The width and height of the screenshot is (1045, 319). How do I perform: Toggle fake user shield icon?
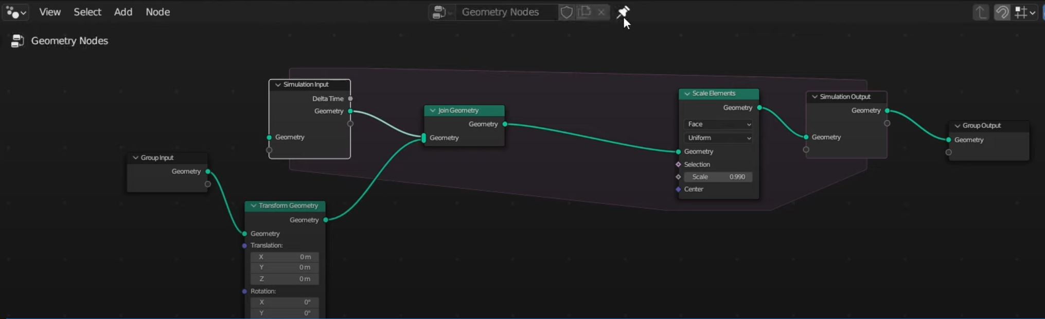coord(566,12)
